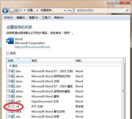Sort by the 描述 column header
Viewport: 132px width, 119px height.
click(x=52, y=60)
